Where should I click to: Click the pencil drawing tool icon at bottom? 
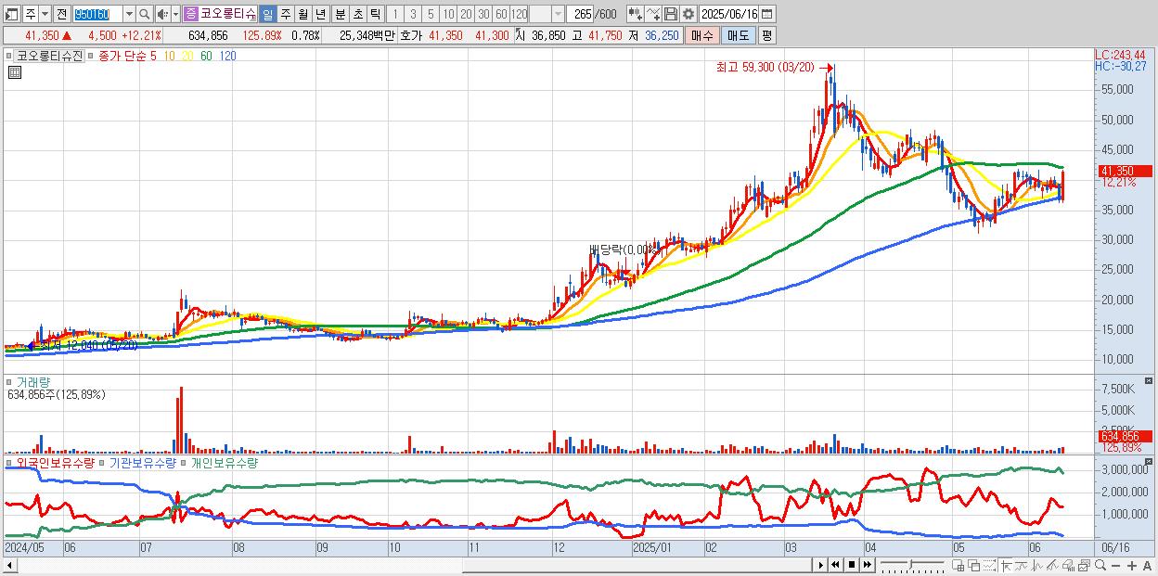1052,565
